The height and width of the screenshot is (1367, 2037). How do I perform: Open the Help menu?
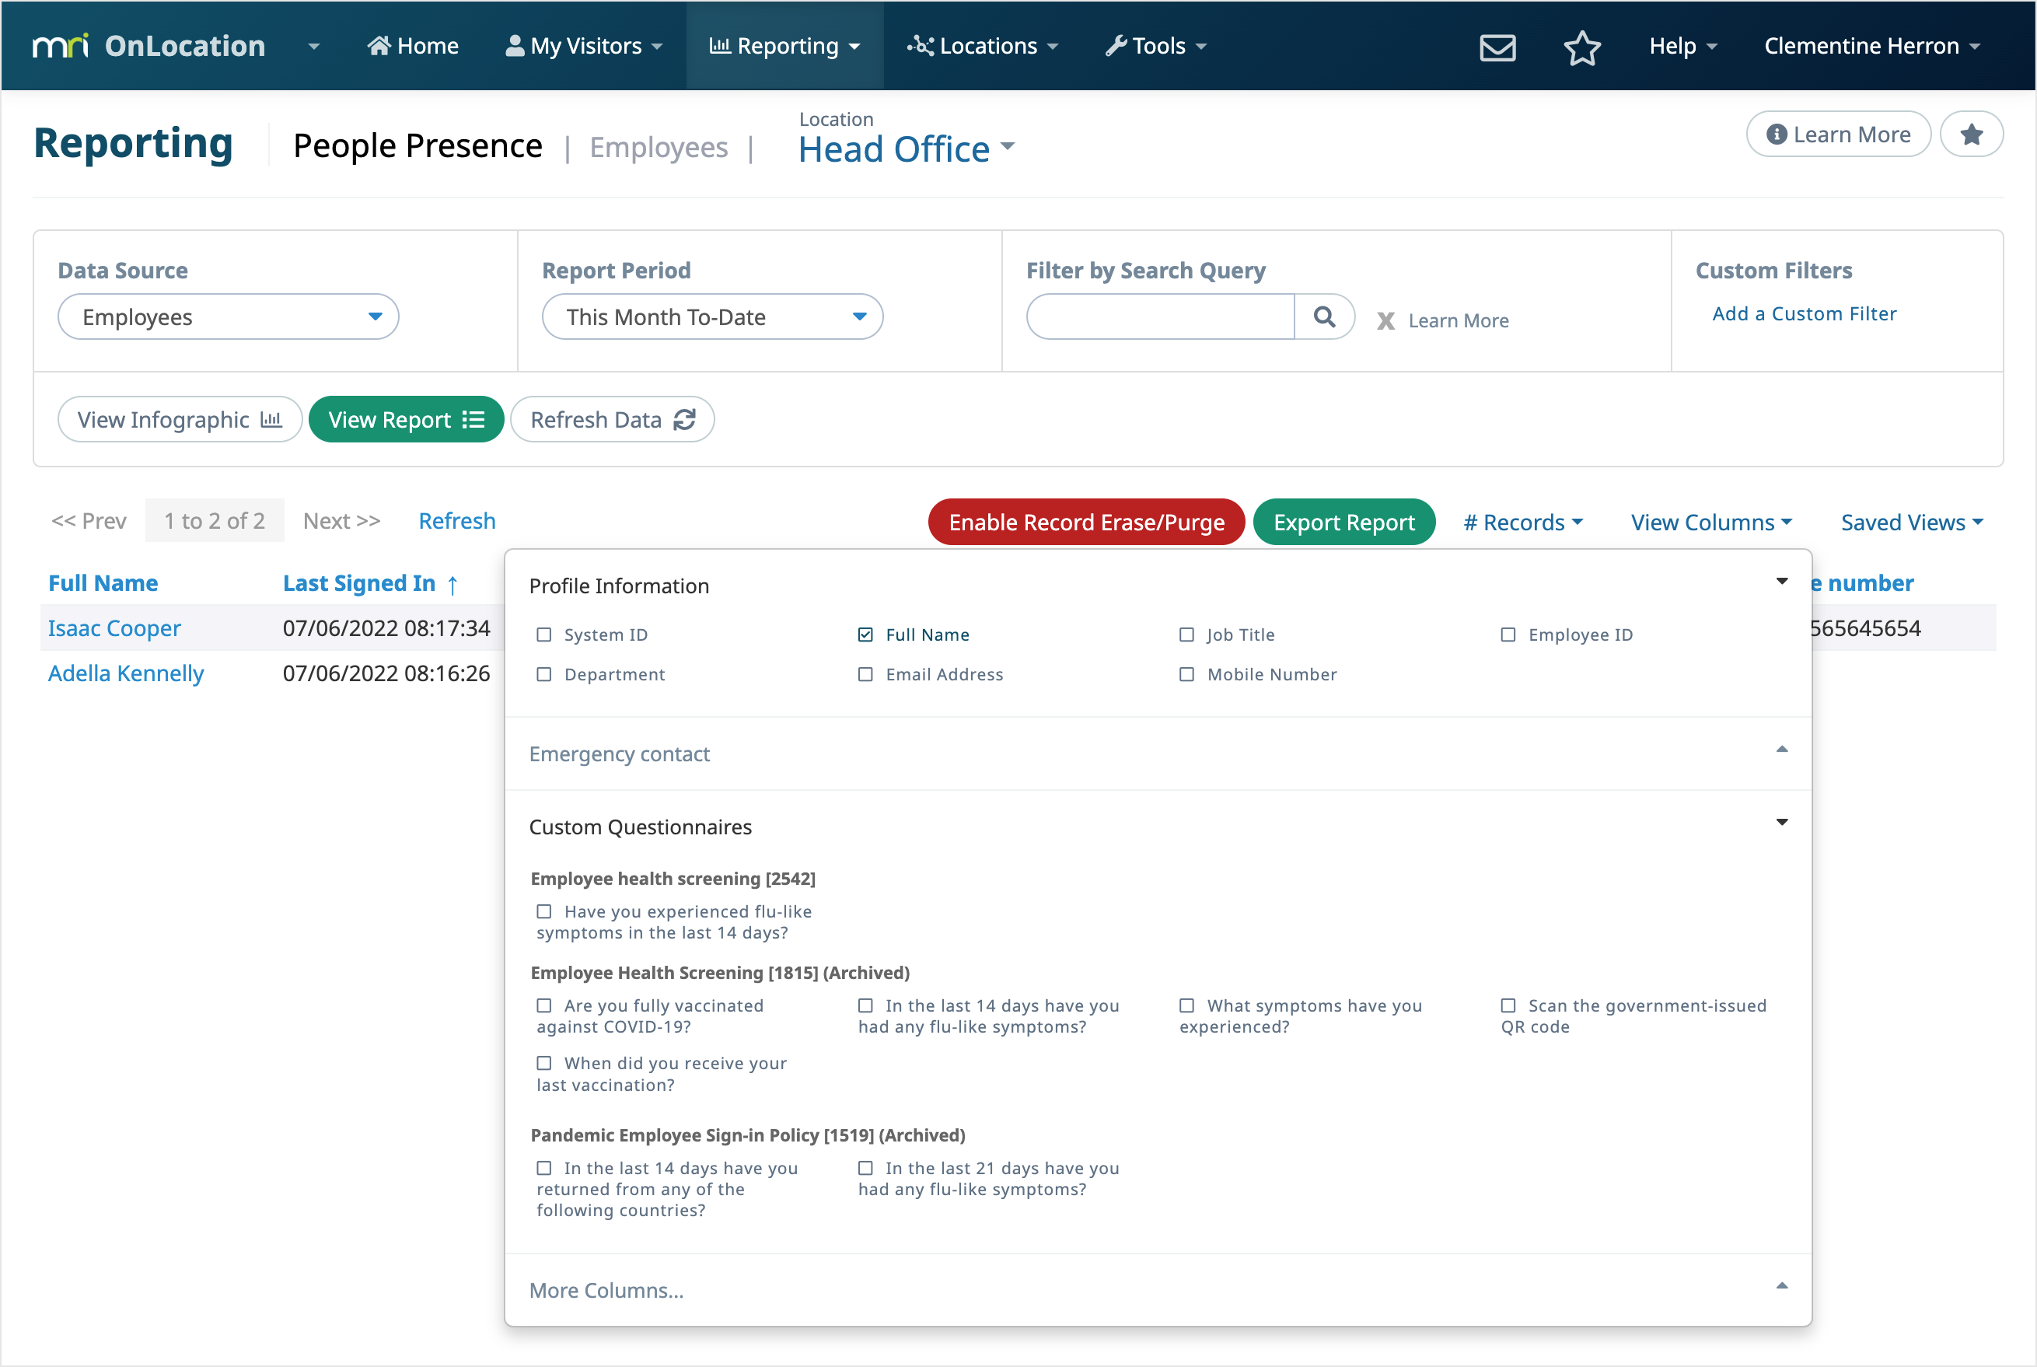click(1682, 46)
